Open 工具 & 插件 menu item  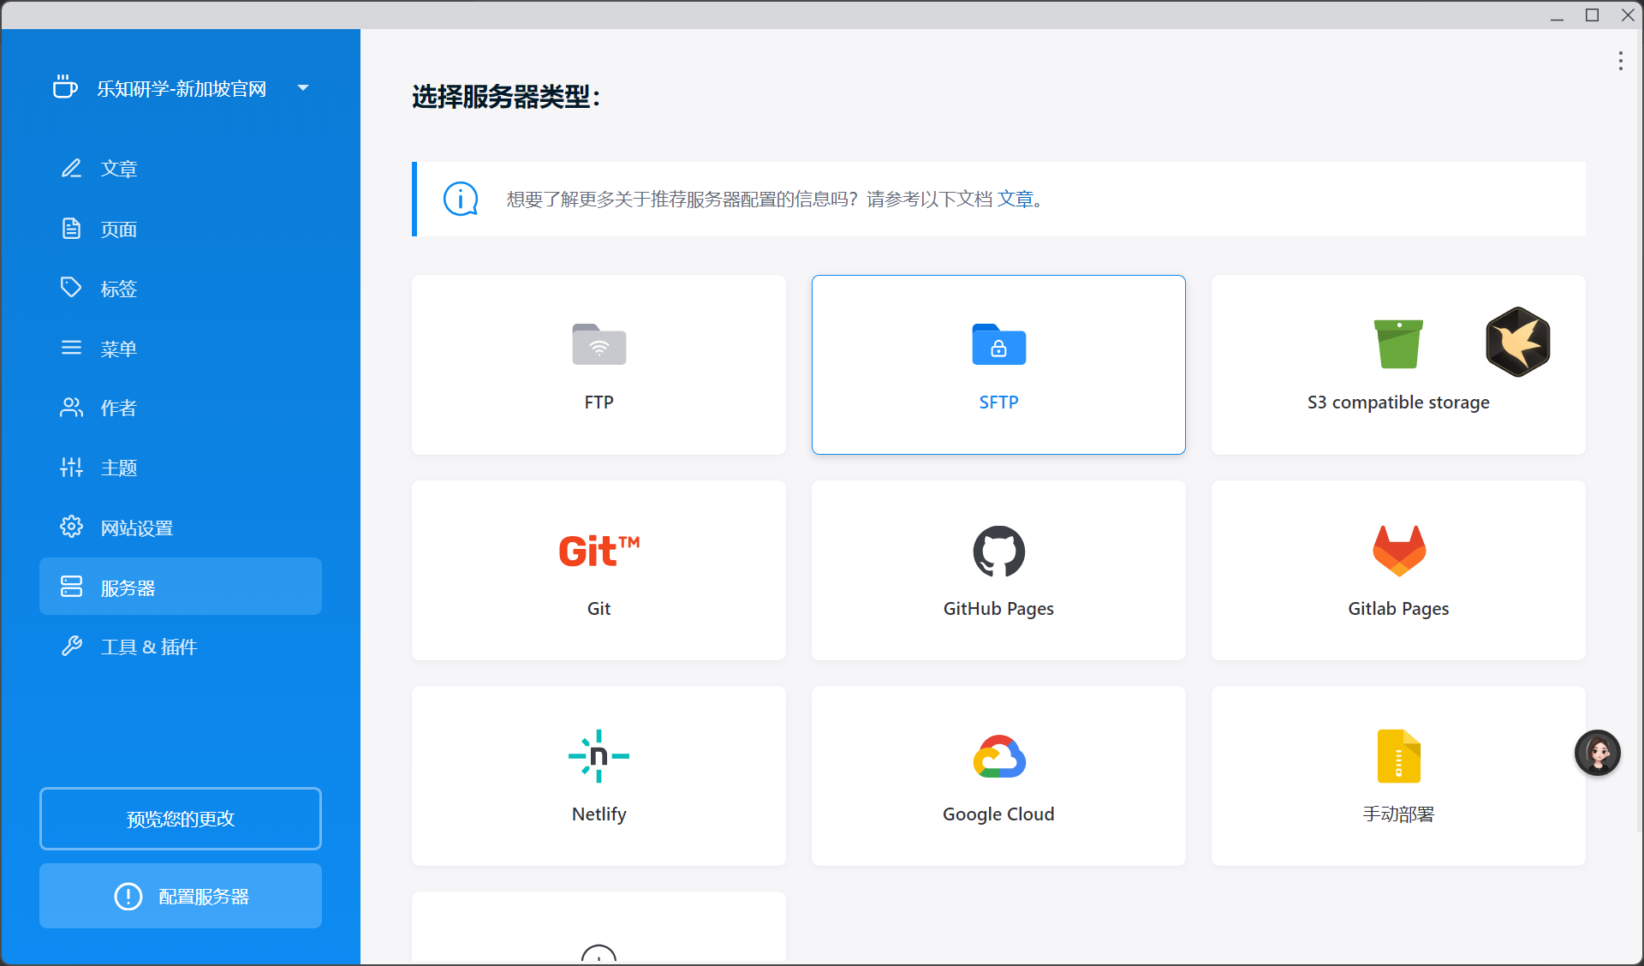point(148,647)
